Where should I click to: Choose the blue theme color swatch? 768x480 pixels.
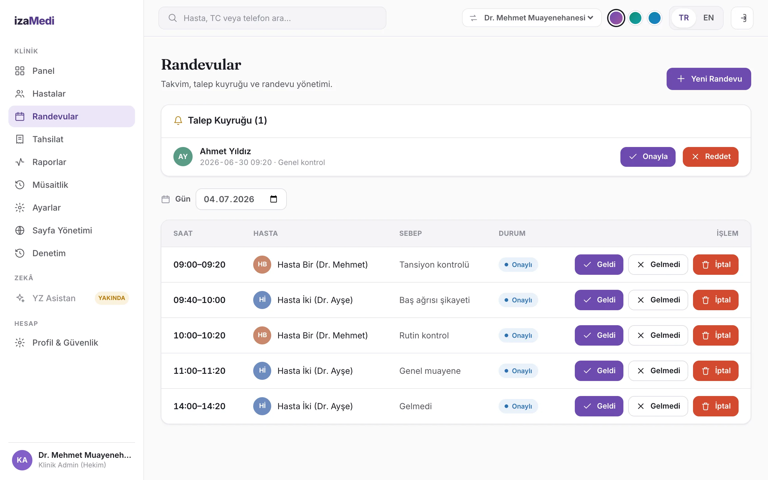(654, 18)
